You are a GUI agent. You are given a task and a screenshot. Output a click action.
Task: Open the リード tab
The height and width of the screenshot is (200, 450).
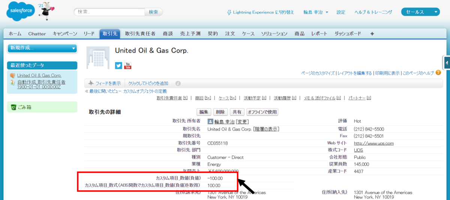pyautogui.click(x=89, y=34)
